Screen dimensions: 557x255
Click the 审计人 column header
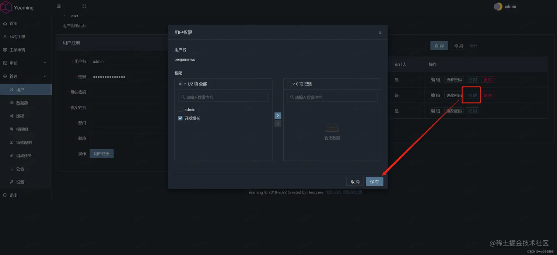coord(400,64)
